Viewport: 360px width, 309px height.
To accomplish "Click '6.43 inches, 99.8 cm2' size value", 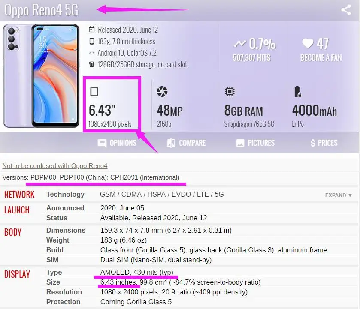I will click(133, 282).
